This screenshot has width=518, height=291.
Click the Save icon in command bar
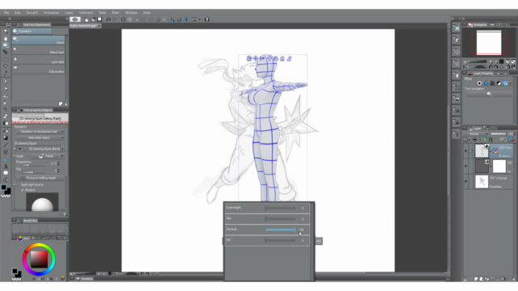100,19
